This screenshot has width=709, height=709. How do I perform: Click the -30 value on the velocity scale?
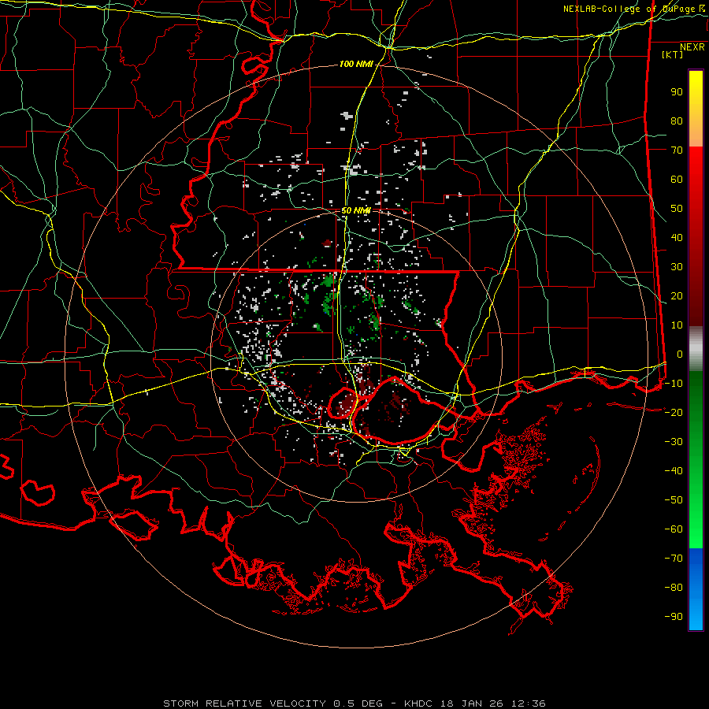674,442
